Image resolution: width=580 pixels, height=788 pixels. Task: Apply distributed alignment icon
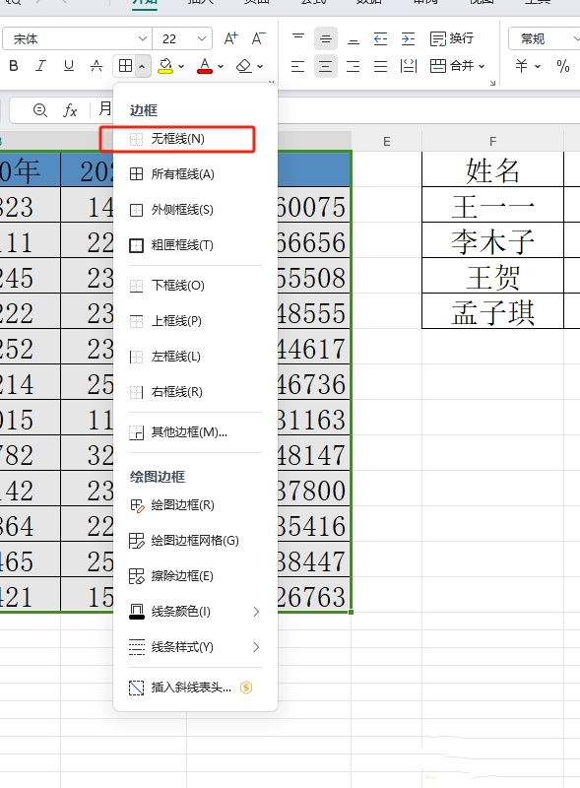click(x=408, y=66)
